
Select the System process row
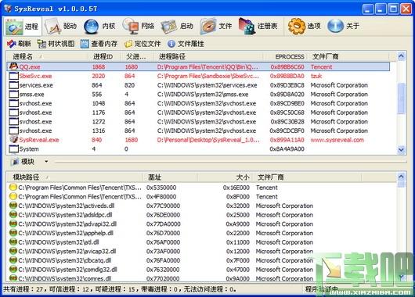coord(198,149)
